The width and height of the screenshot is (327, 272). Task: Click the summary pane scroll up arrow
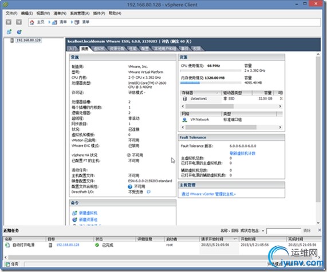pos(318,54)
